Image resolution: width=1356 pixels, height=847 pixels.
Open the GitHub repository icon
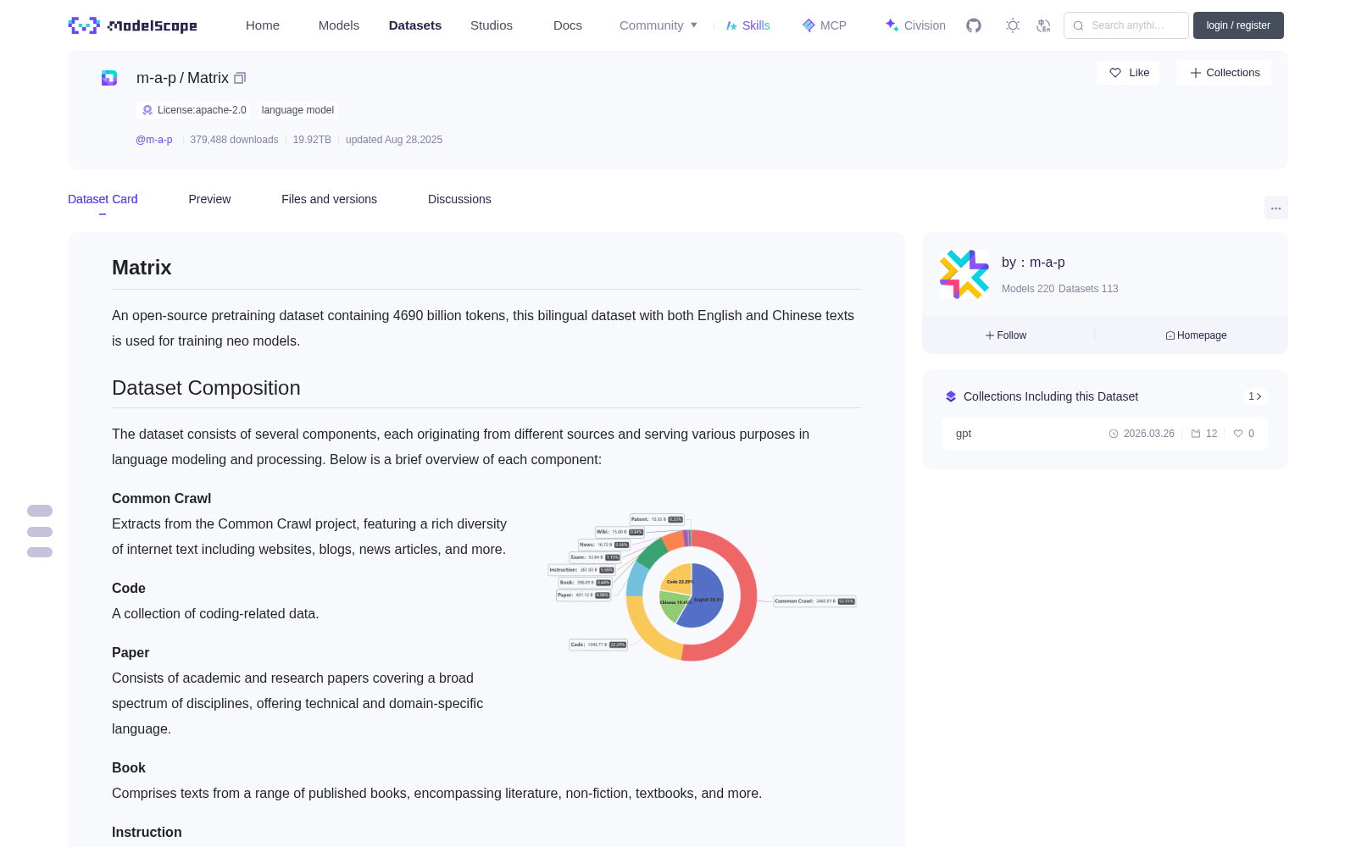click(974, 25)
